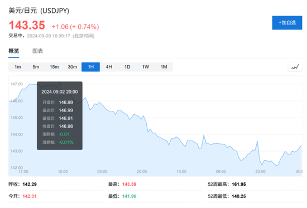Change chart to 4H interval
This screenshot has height=208, width=307.
109,67
